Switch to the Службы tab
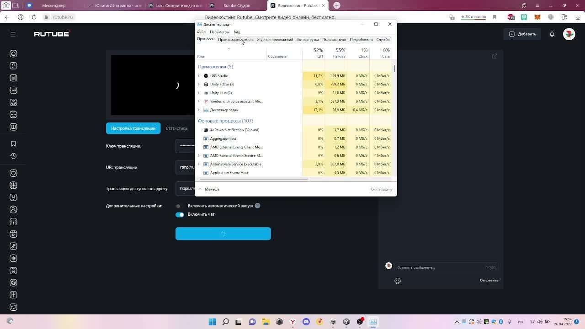This screenshot has width=585, height=329. click(383, 39)
